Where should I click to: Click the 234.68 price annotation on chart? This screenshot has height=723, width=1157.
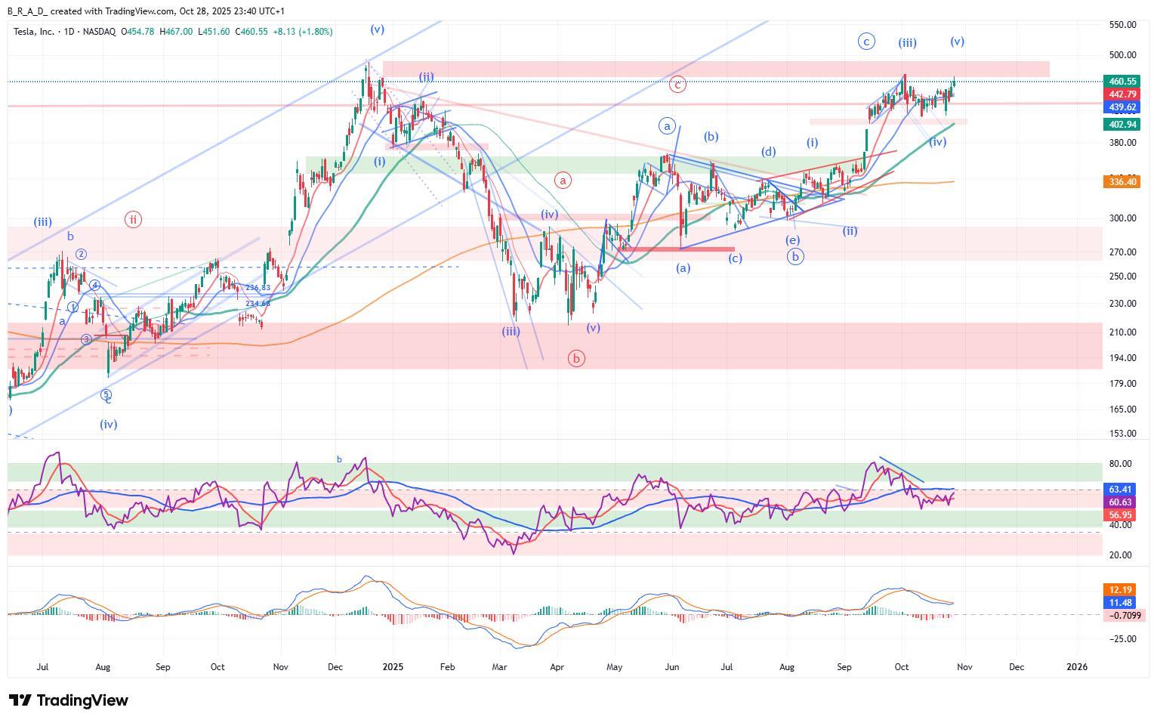(x=258, y=304)
